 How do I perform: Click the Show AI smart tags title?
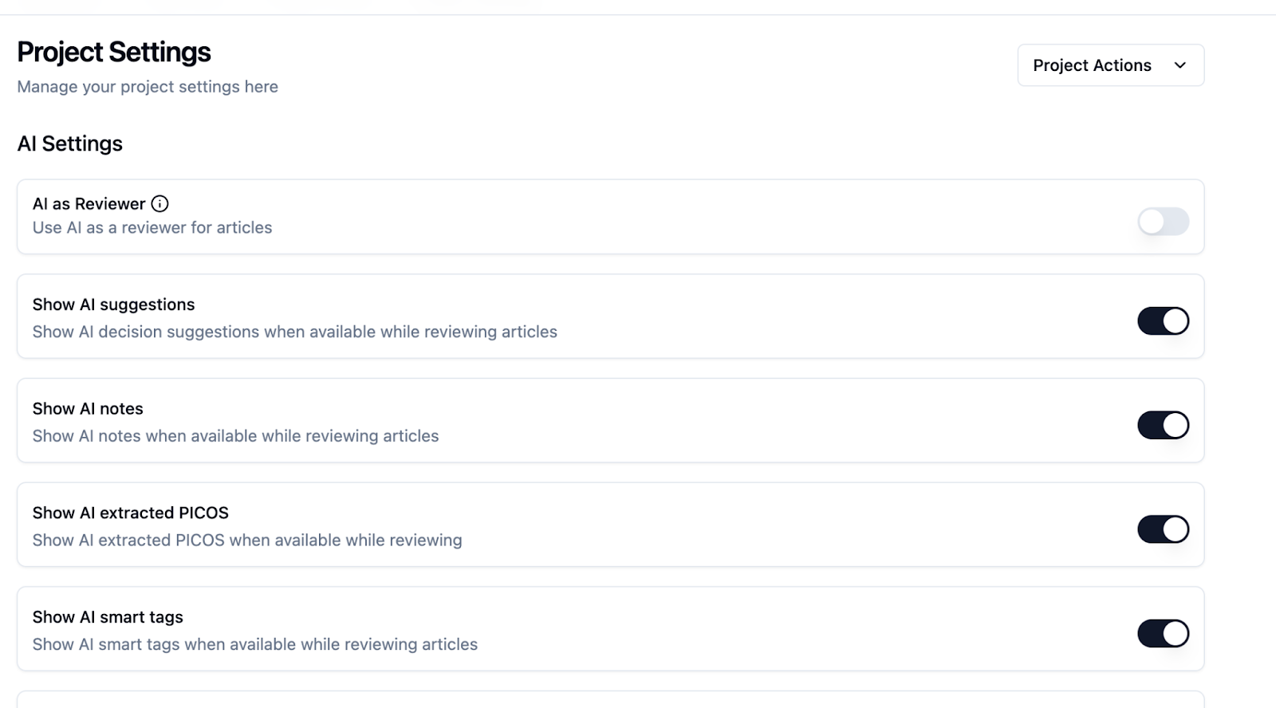click(108, 617)
